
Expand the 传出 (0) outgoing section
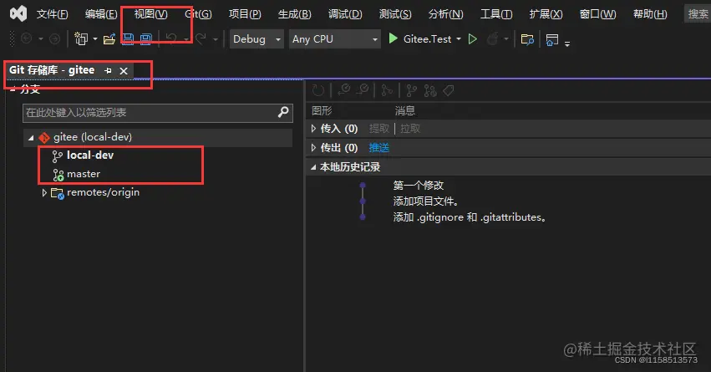tap(313, 147)
